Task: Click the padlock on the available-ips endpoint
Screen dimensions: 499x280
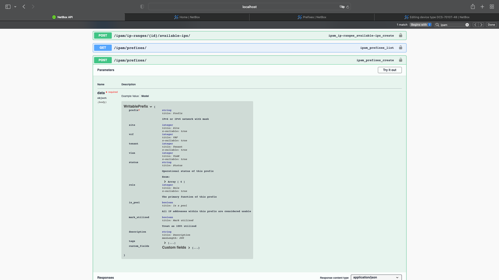Action: 400,35
